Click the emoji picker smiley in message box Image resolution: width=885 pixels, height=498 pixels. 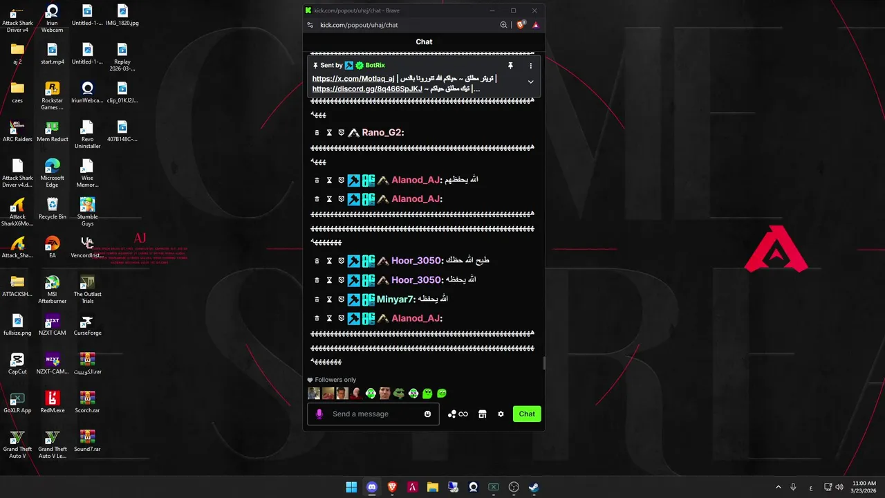tap(427, 414)
